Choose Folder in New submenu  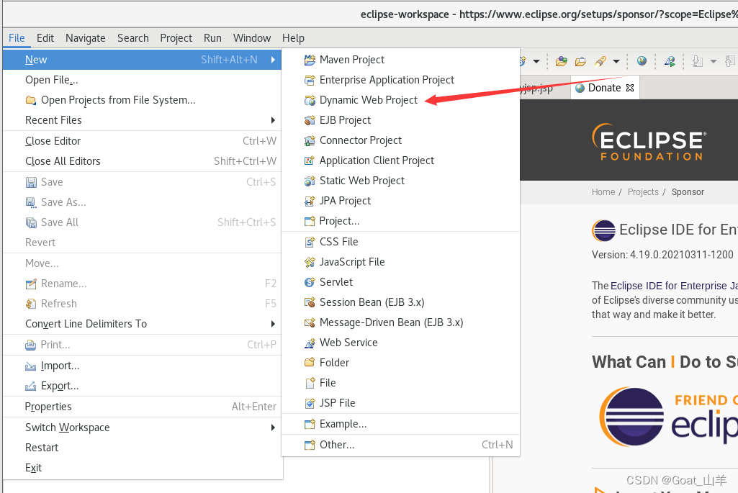[400, 363]
